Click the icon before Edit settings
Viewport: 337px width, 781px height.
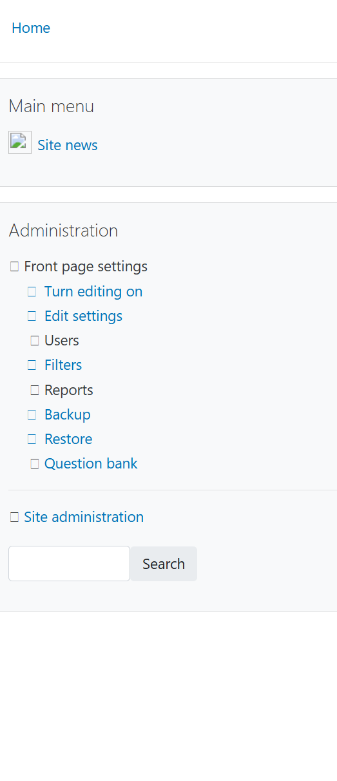coord(32,316)
